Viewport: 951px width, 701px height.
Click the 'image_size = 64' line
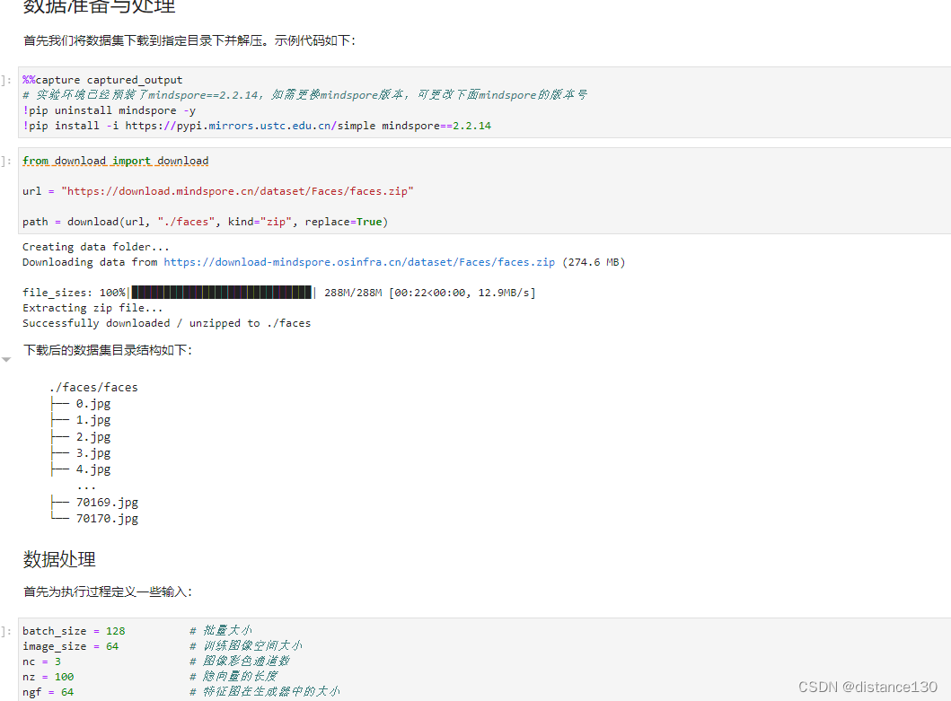pos(70,646)
